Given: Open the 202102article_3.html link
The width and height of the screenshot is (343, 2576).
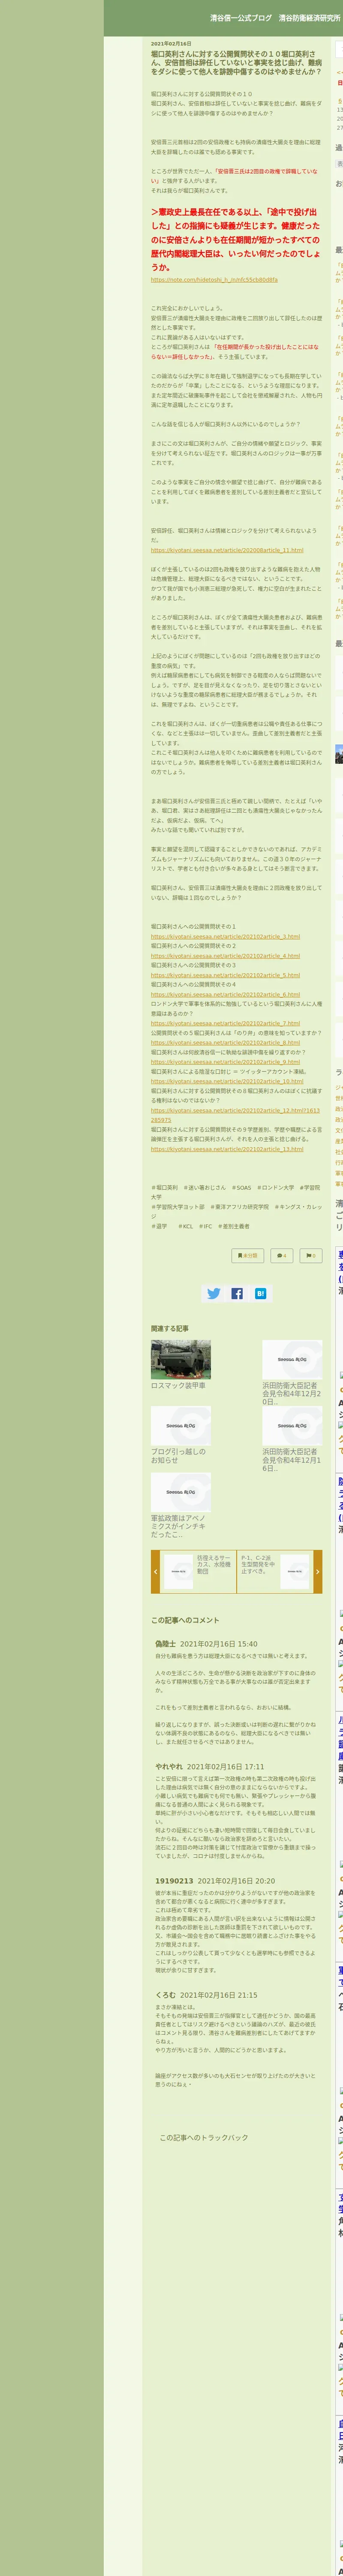Looking at the screenshot, I should click(x=225, y=937).
